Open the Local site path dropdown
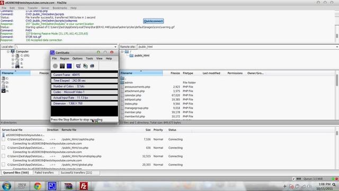Image resolution: width=339 pixels, height=191 pixels. (115, 47)
